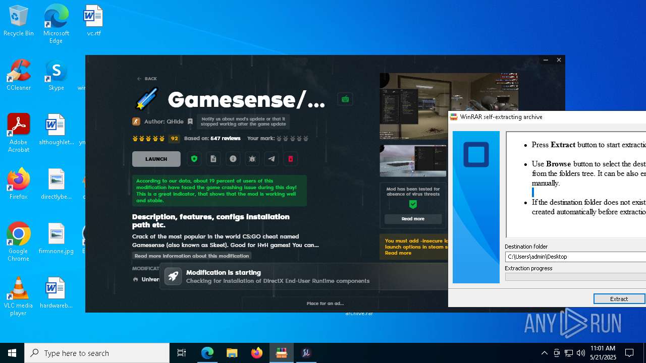Viewport: 646px width, 363px height.
Task: Open the document notes icon
Action: [x=213, y=159]
